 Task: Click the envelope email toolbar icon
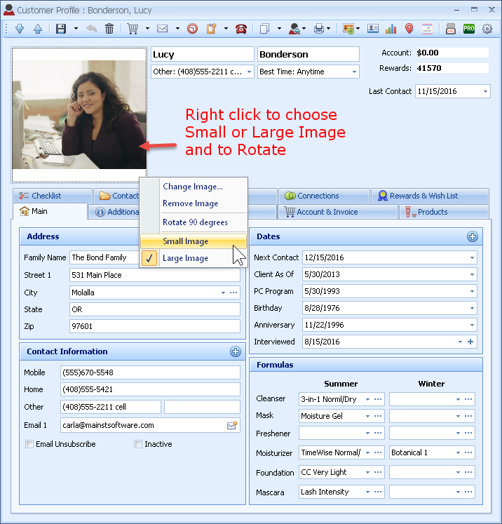(163, 29)
